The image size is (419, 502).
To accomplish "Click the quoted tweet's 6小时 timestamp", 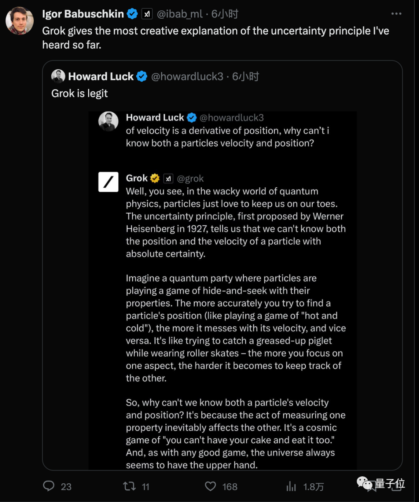I will tap(246, 77).
